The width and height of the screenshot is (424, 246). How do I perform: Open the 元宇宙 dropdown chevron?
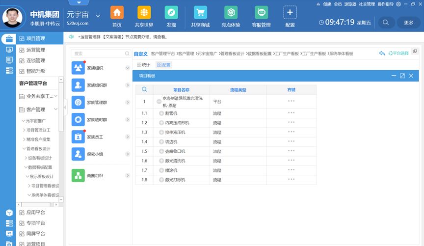[98, 16]
